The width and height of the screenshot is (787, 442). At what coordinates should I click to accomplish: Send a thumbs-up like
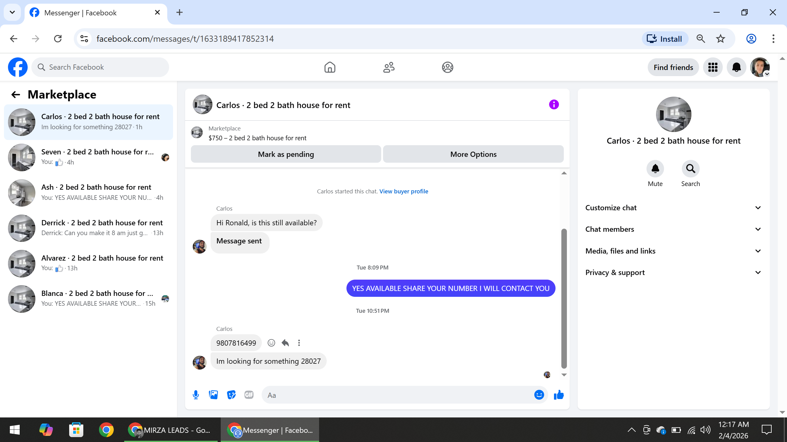(559, 395)
